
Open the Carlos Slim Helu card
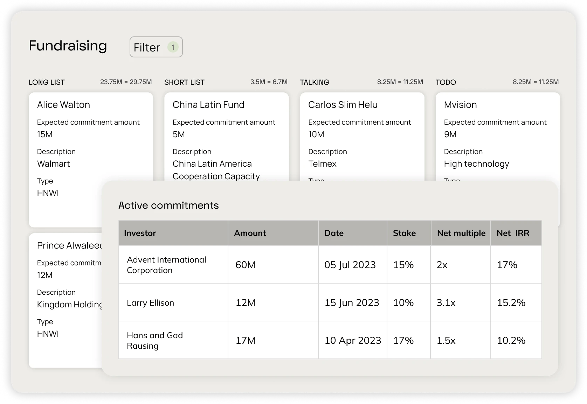click(343, 105)
